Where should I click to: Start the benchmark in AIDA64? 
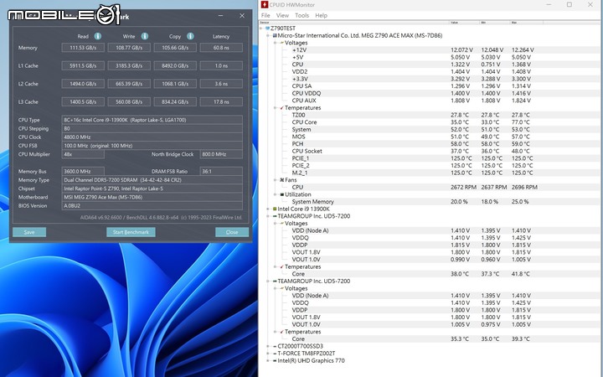click(131, 232)
